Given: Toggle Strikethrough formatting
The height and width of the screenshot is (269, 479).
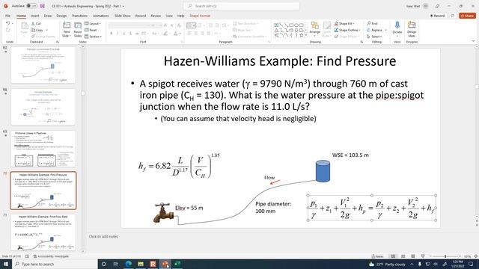Looking at the screenshot, I should click(x=137, y=33).
